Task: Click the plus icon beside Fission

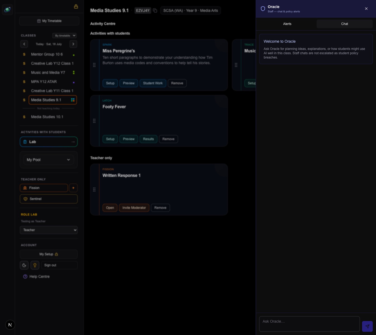Action: (x=73, y=188)
